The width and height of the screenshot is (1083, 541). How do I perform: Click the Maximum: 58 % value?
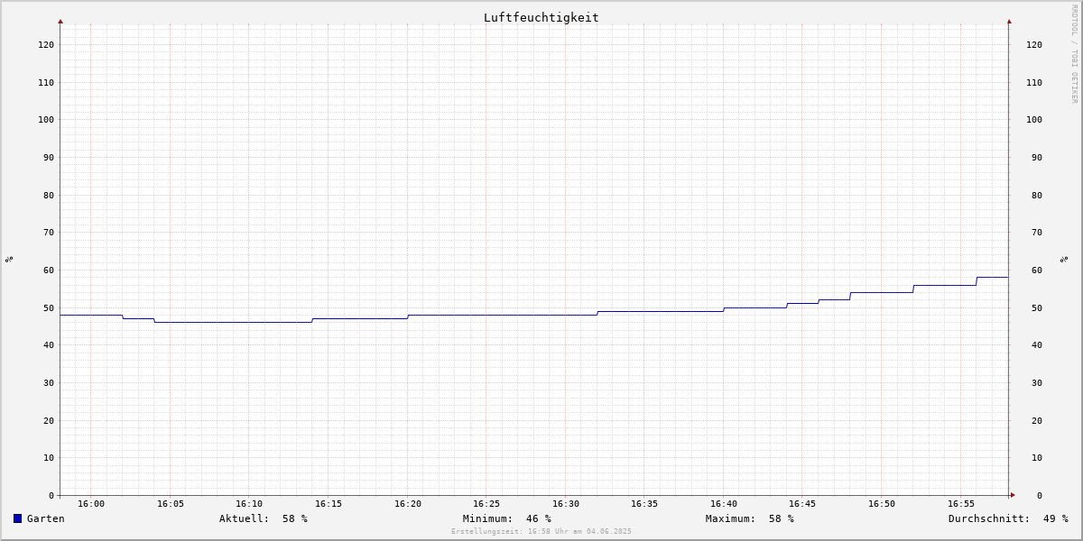click(x=750, y=518)
